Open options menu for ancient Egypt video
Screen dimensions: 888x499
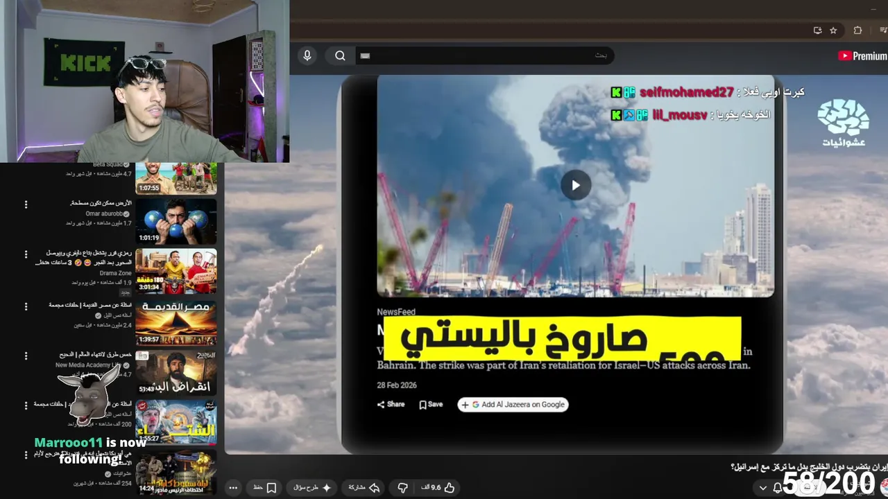[26, 306]
